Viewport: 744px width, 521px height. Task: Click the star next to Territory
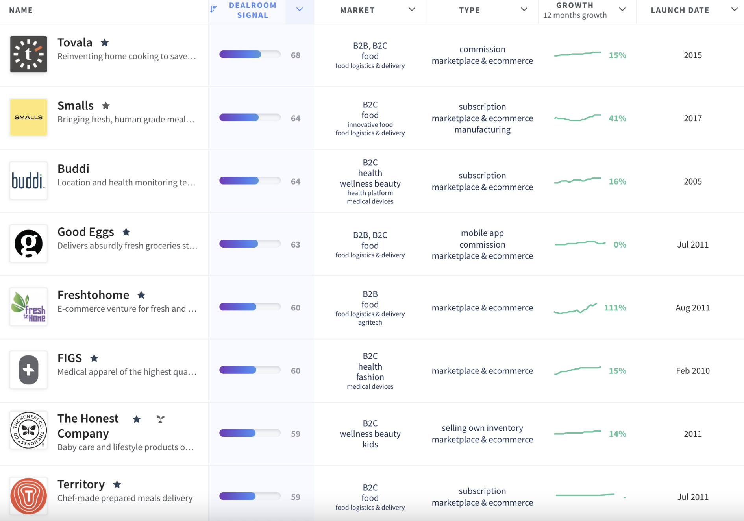(x=117, y=484)
